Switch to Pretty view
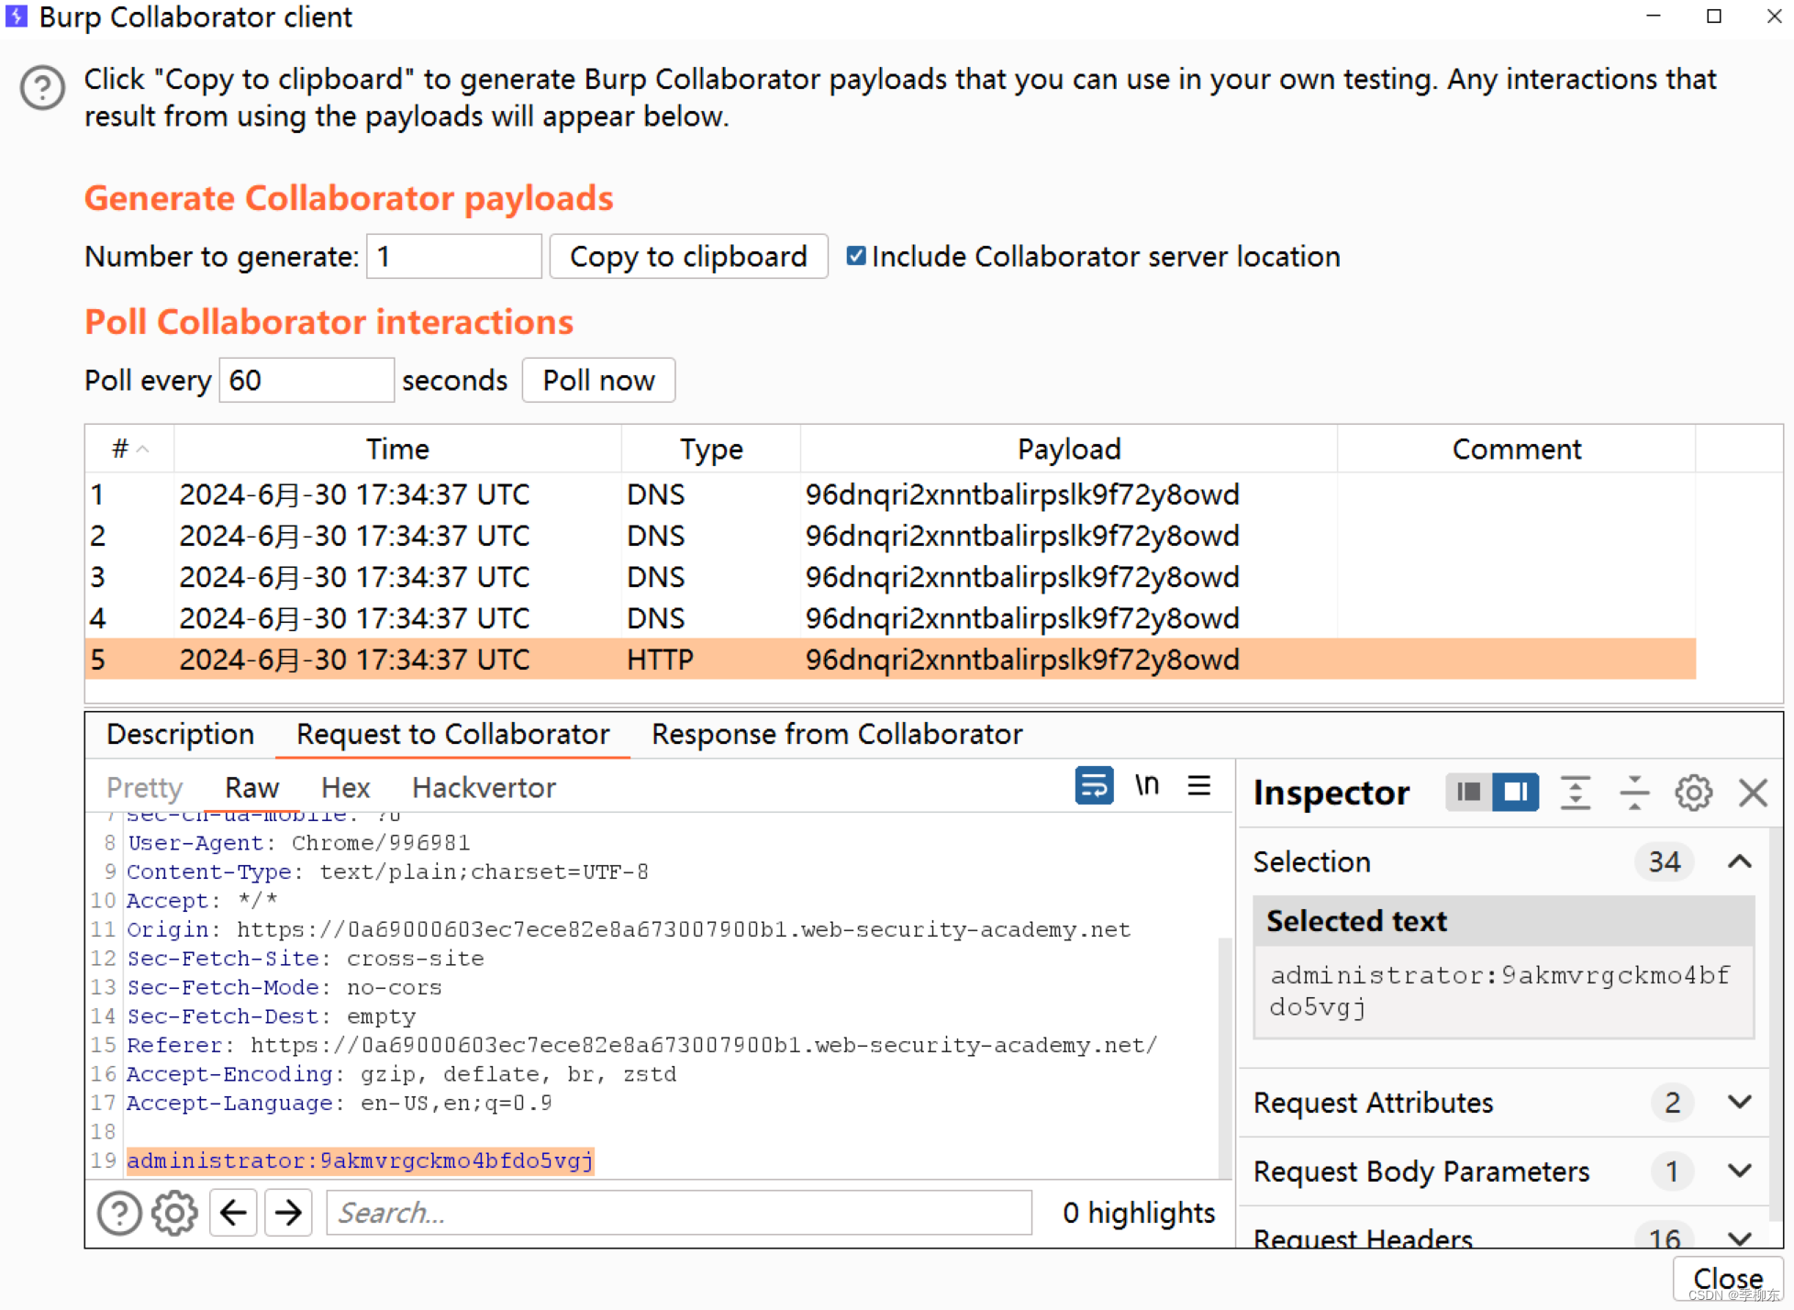Image resolution: width=1794 pixels, height=1310 pixels. click(x=144, y=787)
